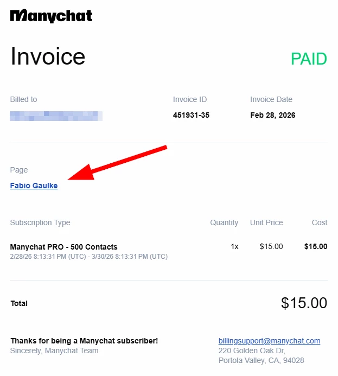The image size is (338, 376).
Task: Click the Billed to label
Action: (x=23, y=99)
